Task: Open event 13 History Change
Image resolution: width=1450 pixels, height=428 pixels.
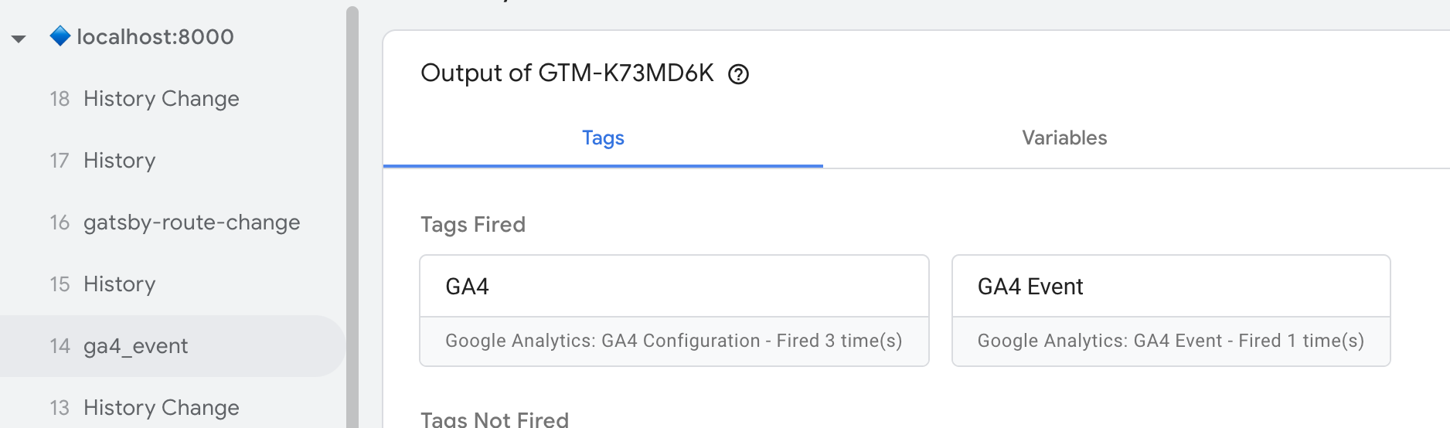Action: point(161,407)
